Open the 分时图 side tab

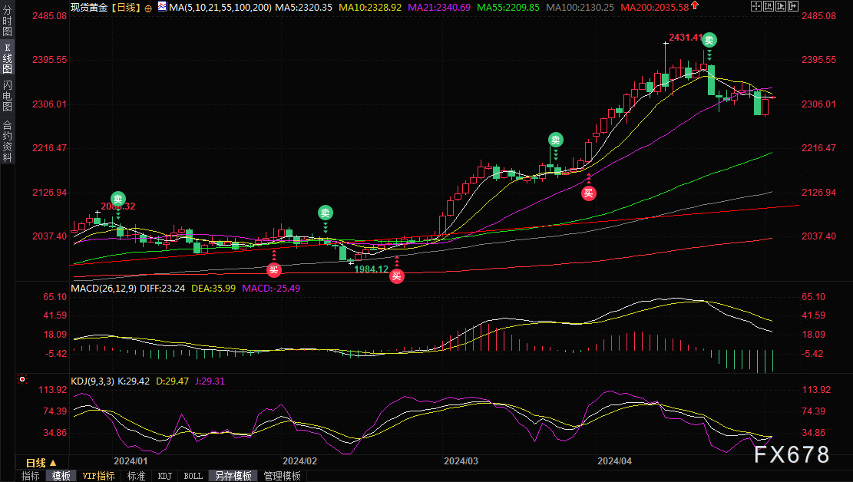click(x=7, y=20)
